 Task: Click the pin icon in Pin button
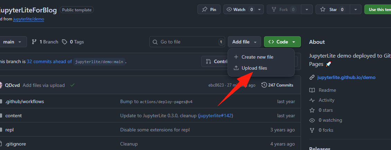coord(205,9)
